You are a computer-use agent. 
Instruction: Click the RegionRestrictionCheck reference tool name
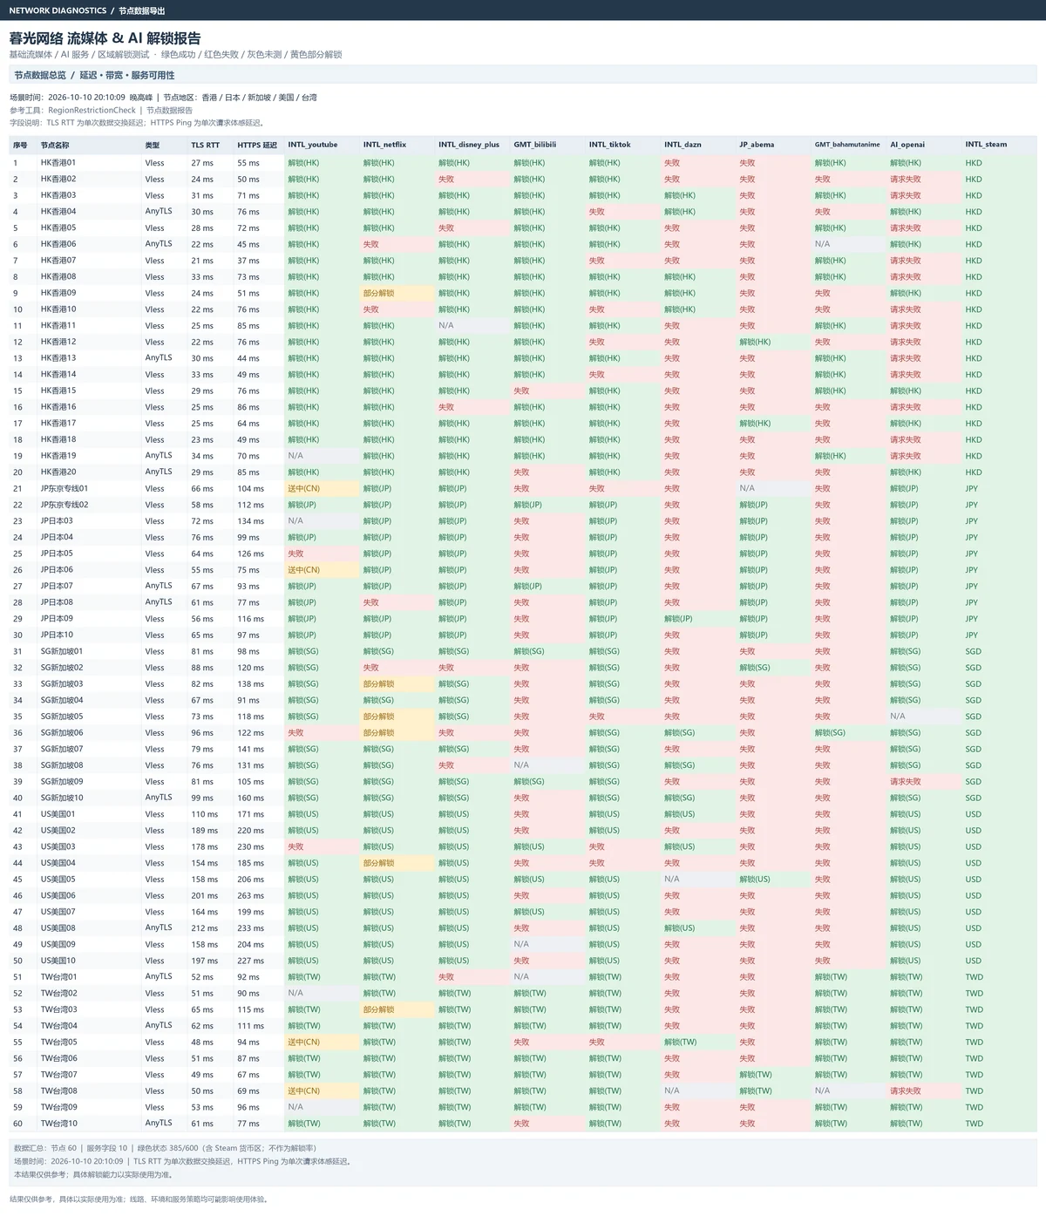[92, 111]
